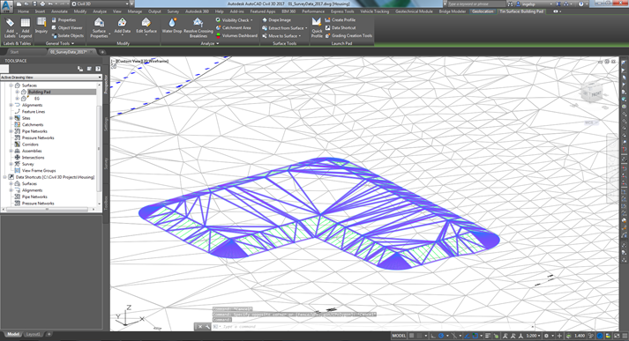Click the Customization menu icon in status bar
The width and height of the screenshot is (629, 341).
[625, 336]
